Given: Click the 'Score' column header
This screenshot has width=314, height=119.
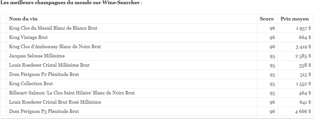Looking at the screenshot, I should (267, 19).
